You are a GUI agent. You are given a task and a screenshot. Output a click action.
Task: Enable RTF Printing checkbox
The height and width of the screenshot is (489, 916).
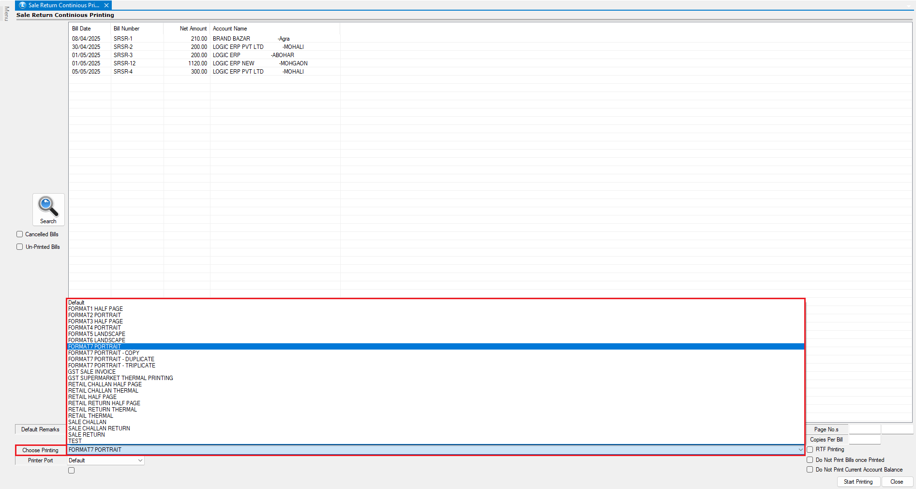pyautogui.click(x=810, y=450)
